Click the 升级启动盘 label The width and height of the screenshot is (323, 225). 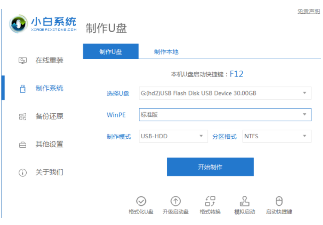pyautogui.click(x=175, y=212)
